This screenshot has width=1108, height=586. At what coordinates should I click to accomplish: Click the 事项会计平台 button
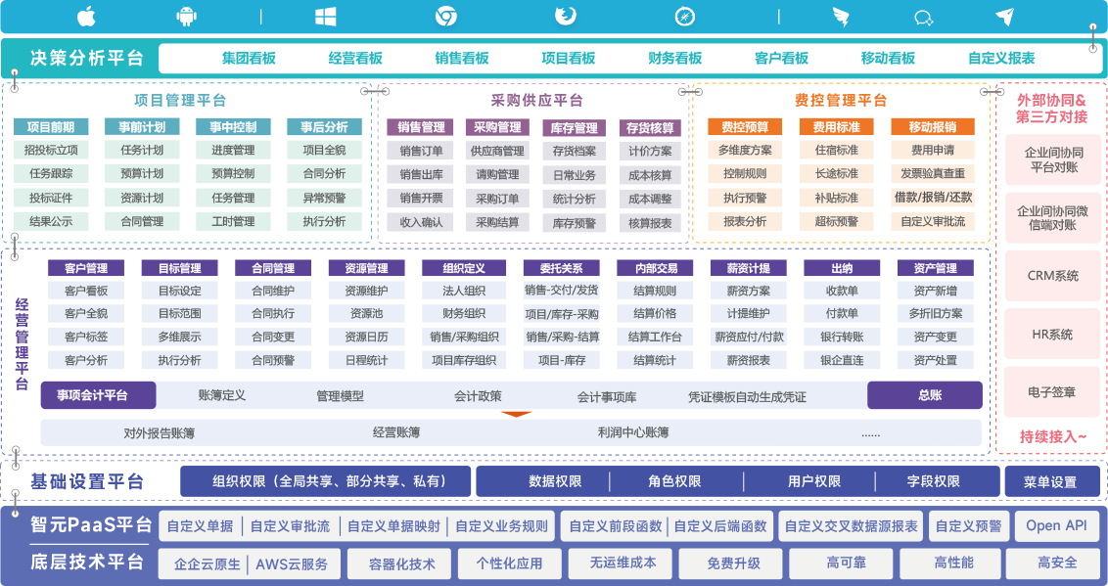coord(98,395)
